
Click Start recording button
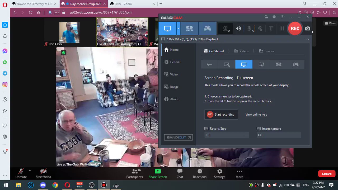coord(221,115)
